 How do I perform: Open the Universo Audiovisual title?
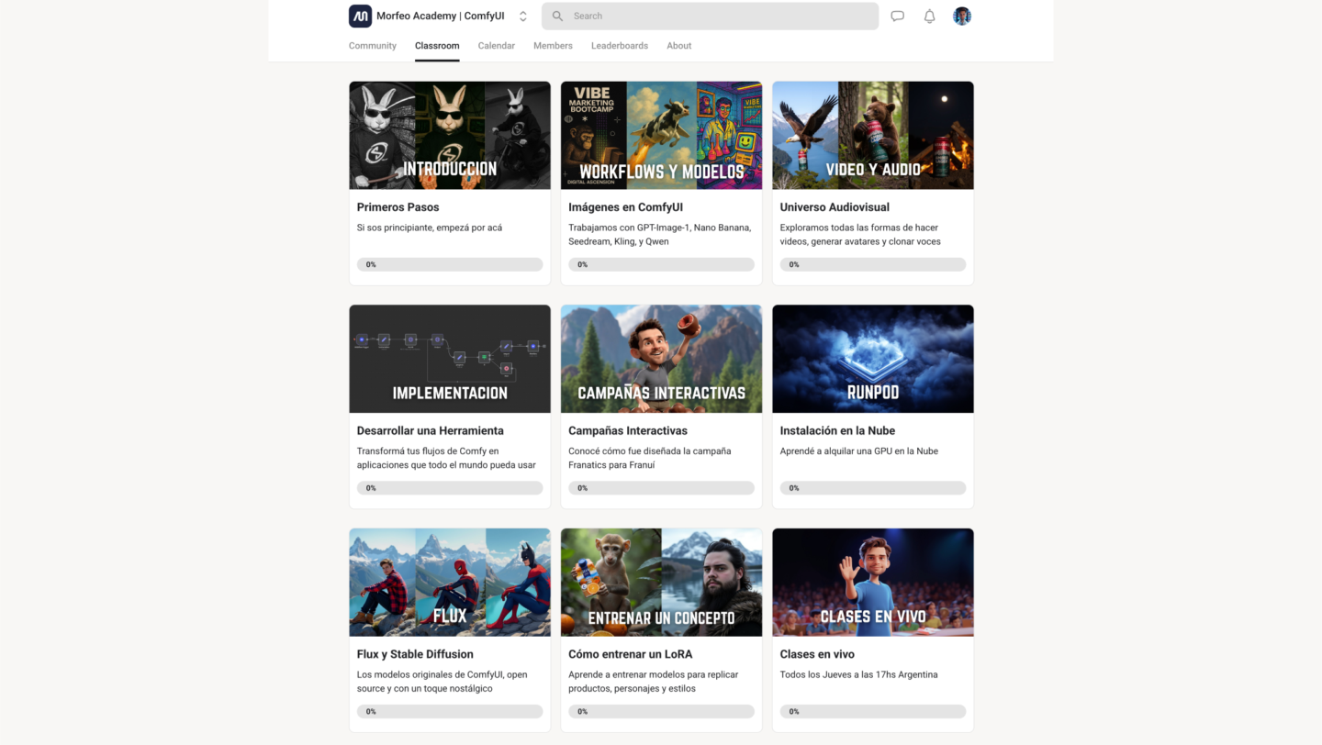pyautogui.click(x=835, y=207)
